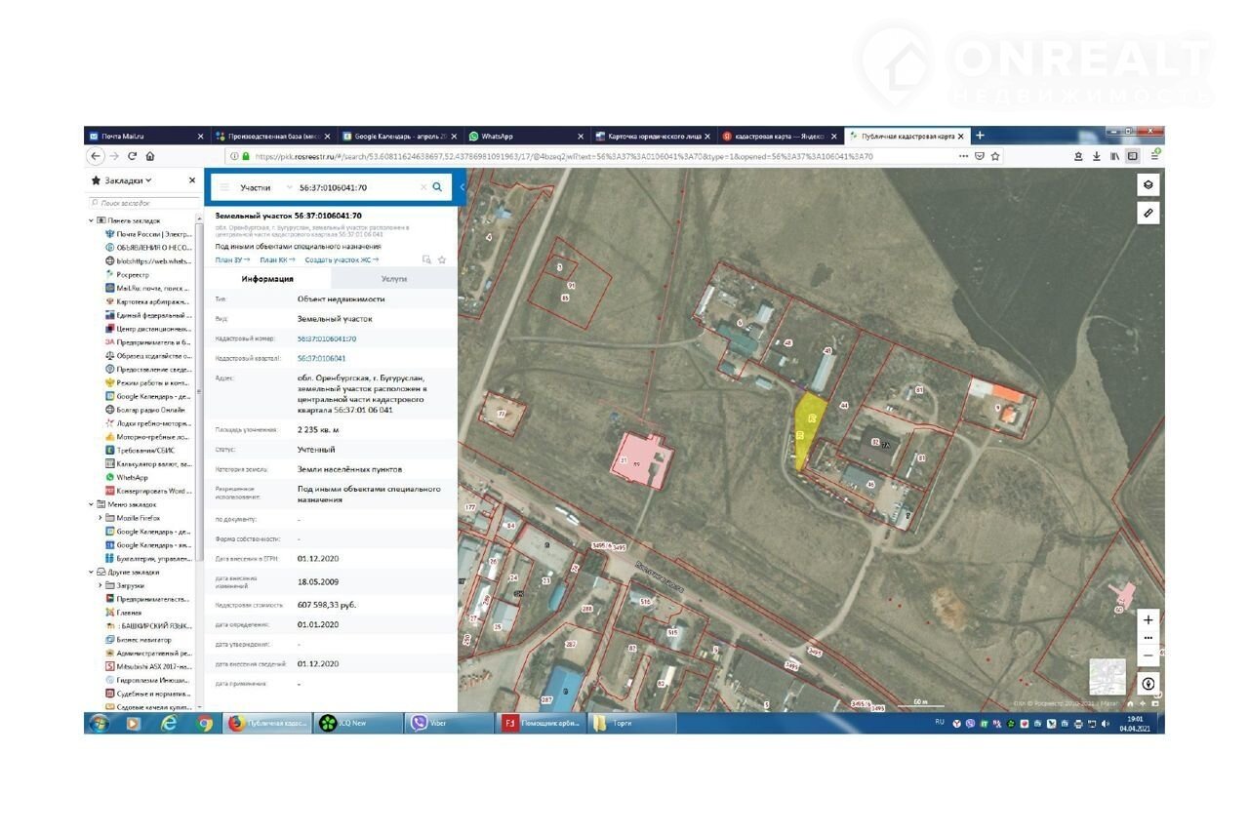Screen dimensions: 1249x834
Task: Expand the Загрузки bookmarks folder
Action: point(101,585)
